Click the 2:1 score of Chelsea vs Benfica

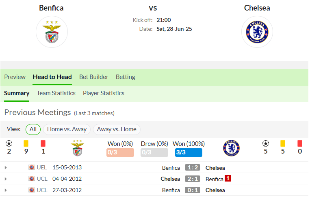(x=193, y=179)
